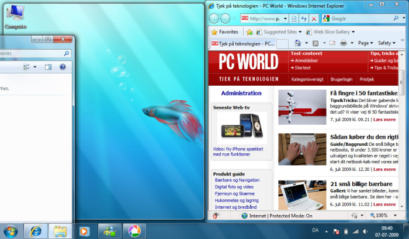
Task: Click the netbook typing hands thumbnail
Action: pyautogui.click(x=302, y=149)
